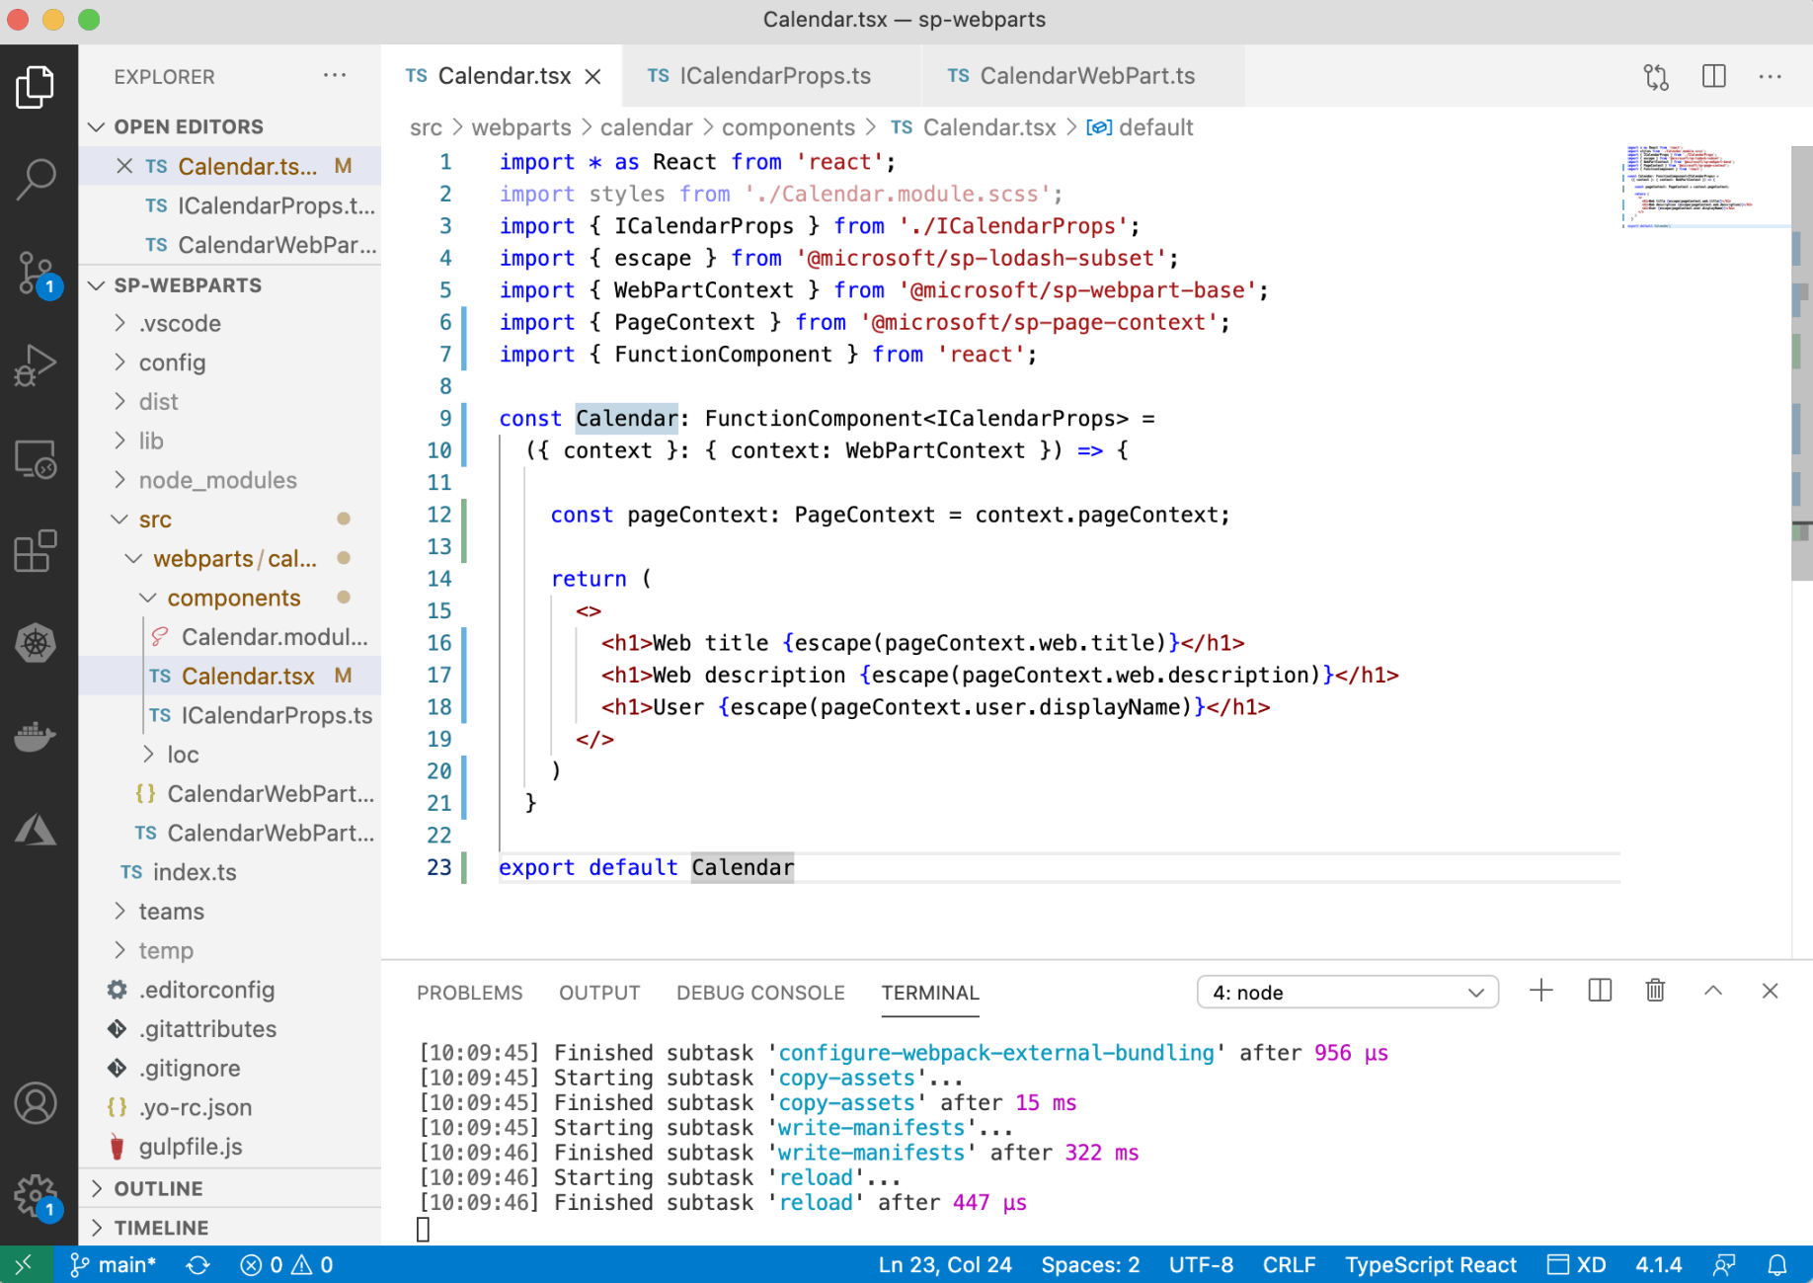The height and width of the screenshot is (1283, 1813).
Task: Kill terminal with the trash icon
Action: tap(1655, 991)
